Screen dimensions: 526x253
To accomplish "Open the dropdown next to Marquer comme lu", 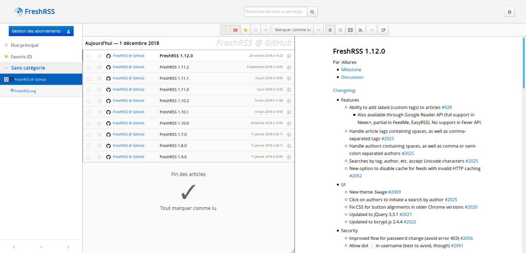I will tap(318, 30).
